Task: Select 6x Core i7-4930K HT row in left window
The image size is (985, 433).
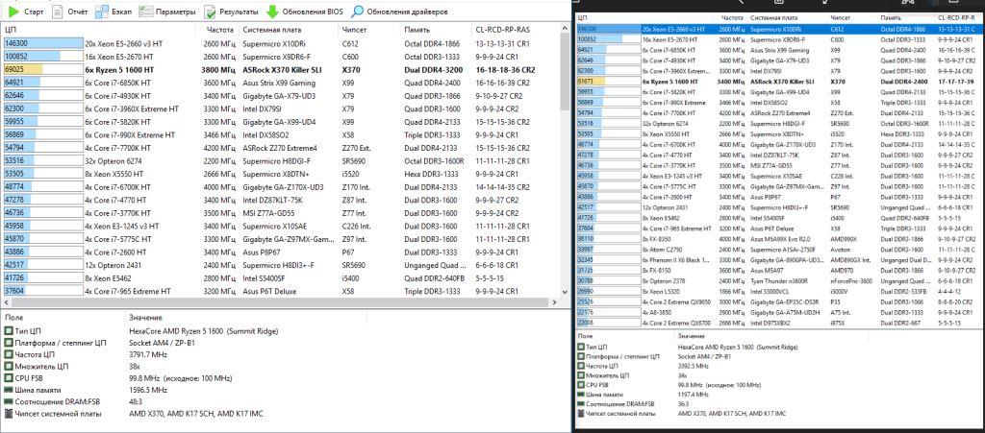Action: point(281,96)
